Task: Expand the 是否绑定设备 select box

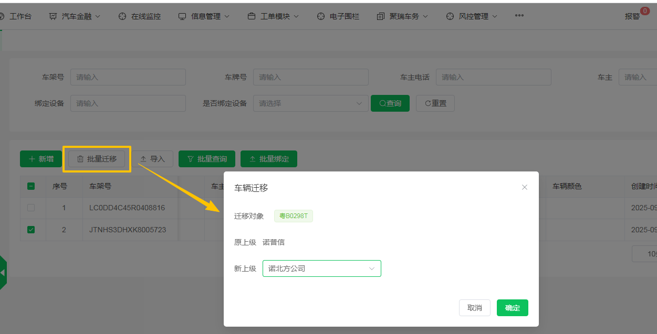Action: (310, 103)
